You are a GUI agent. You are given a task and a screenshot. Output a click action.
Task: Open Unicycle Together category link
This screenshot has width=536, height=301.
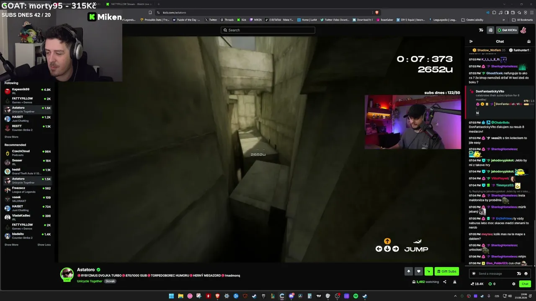point(90,281)
